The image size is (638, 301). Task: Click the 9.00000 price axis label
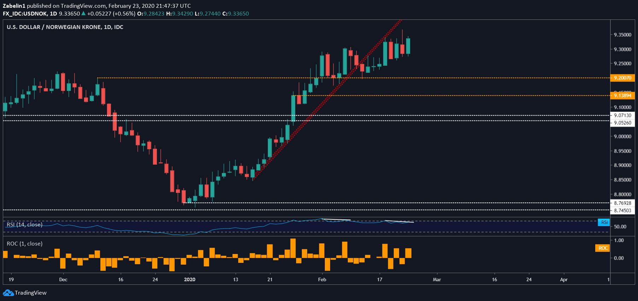pos(622,136)
